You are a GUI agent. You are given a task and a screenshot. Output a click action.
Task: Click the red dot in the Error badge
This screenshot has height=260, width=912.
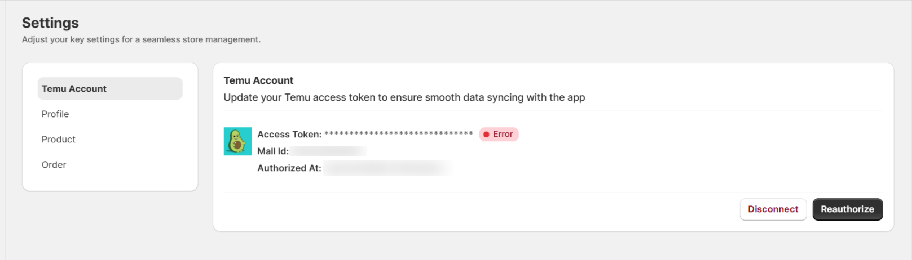pos(486,135)
